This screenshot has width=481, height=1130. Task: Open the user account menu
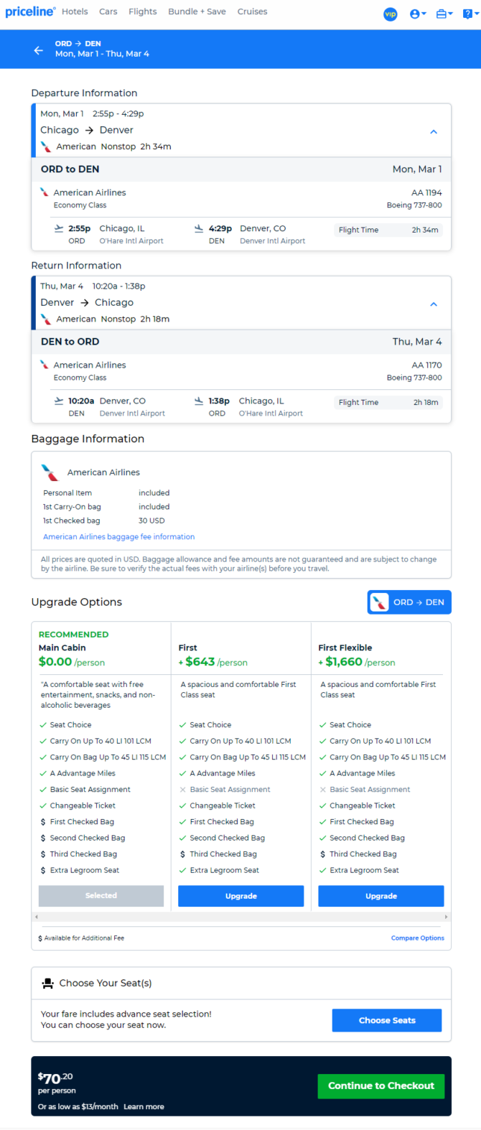418,14
